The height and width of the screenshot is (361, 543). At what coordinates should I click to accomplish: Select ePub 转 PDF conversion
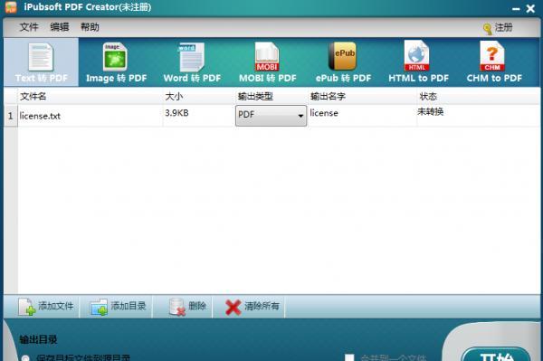coord(343,62)
